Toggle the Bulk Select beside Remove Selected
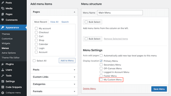This screenshot has width=171, height=96. click(93, 39)
